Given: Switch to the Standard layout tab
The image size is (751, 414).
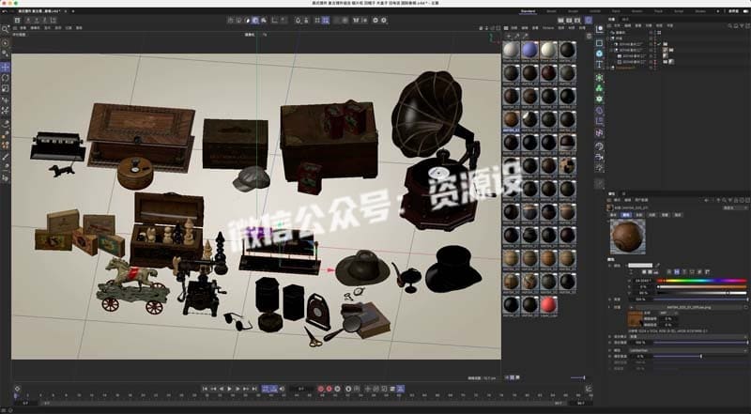Looking at the screenshot, I should tap(528, 11).
